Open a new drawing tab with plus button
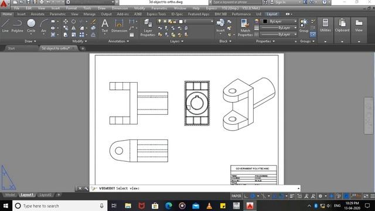375x211 pixels. pyautogui.click(x=83, y=48)
